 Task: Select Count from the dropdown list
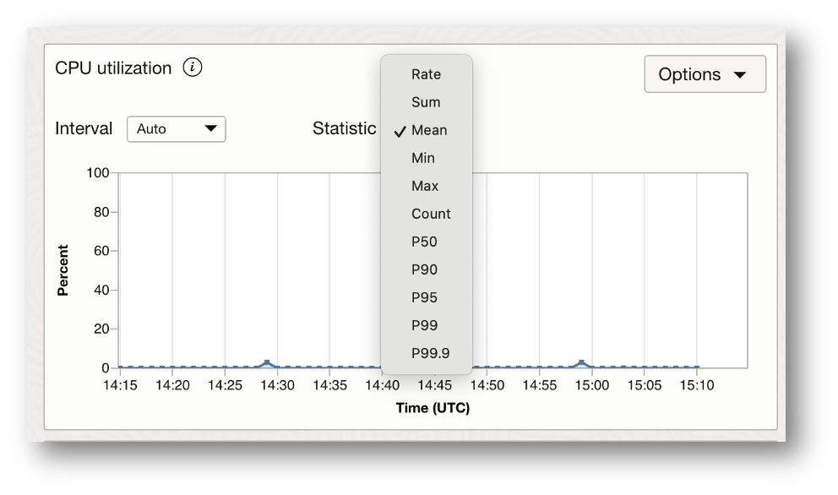427,214
